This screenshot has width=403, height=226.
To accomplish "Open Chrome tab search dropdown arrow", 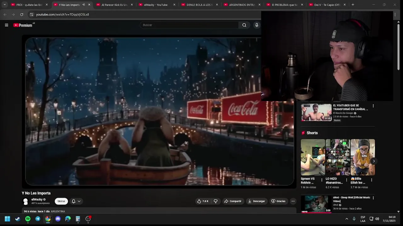I will [x=4, y=5].
